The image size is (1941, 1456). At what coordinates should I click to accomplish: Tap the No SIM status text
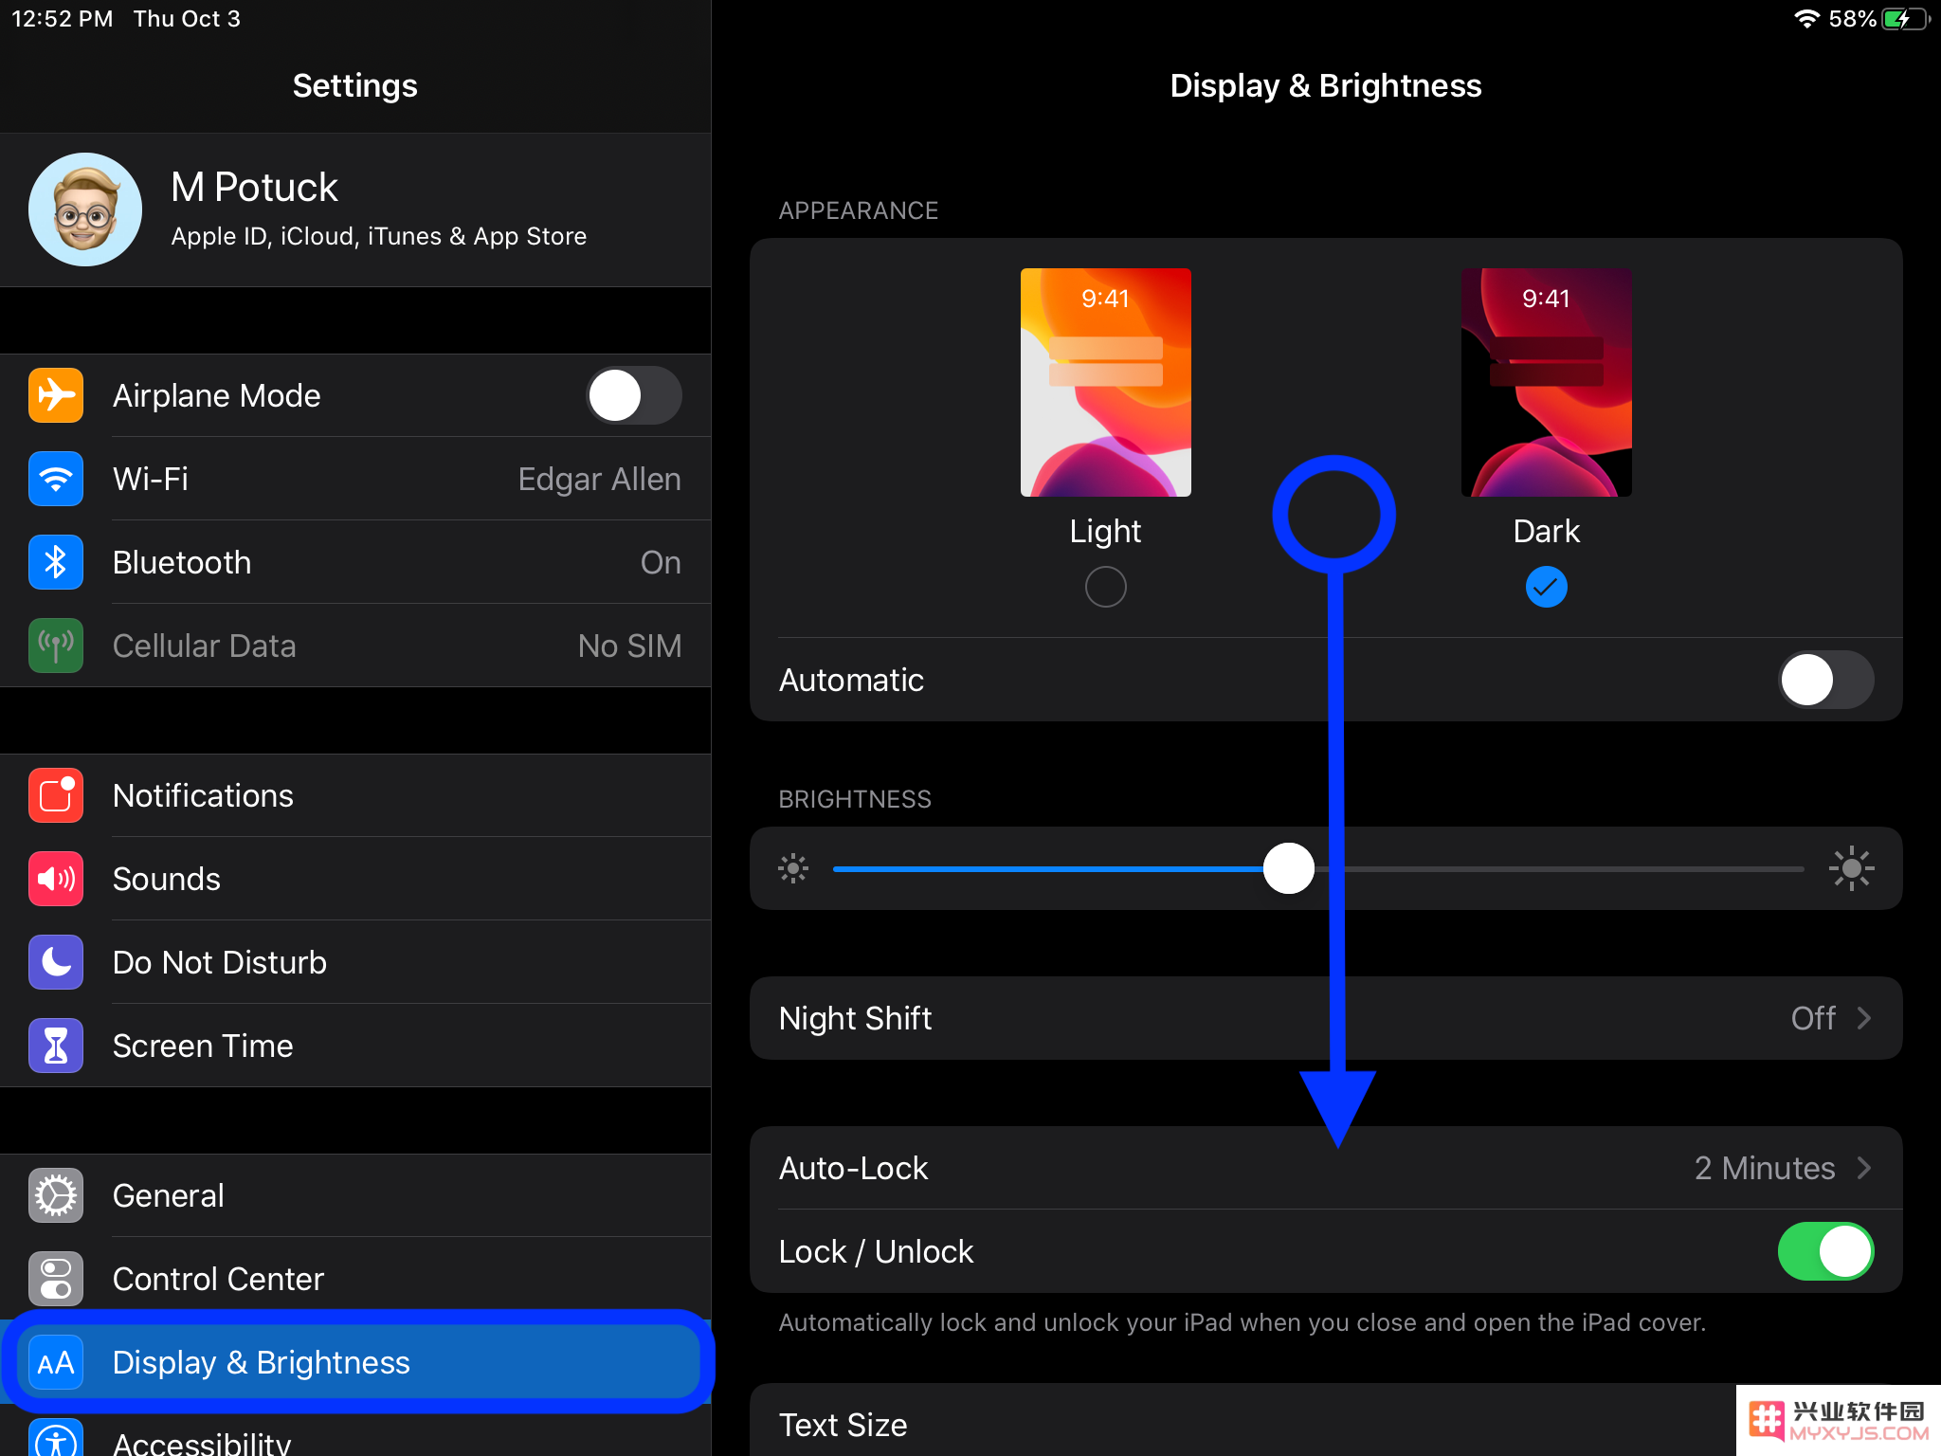point(629,646)
